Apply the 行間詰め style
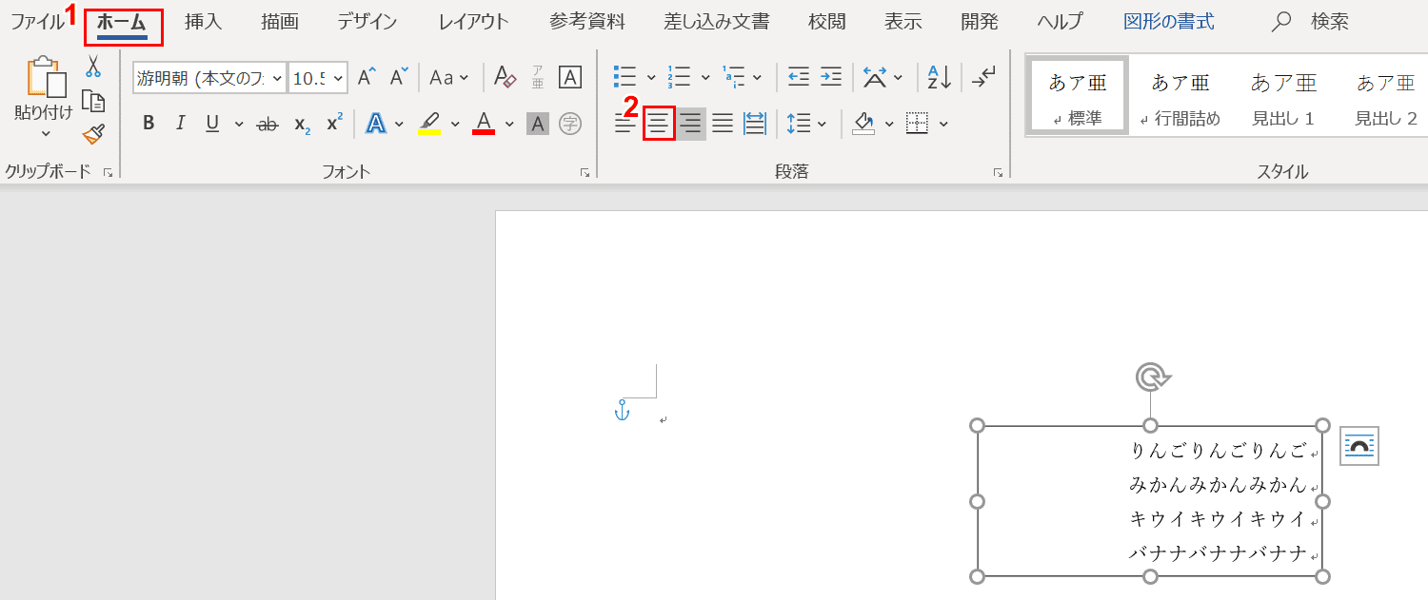This screenshot has height=600, width=1428. click(1180, 96)
